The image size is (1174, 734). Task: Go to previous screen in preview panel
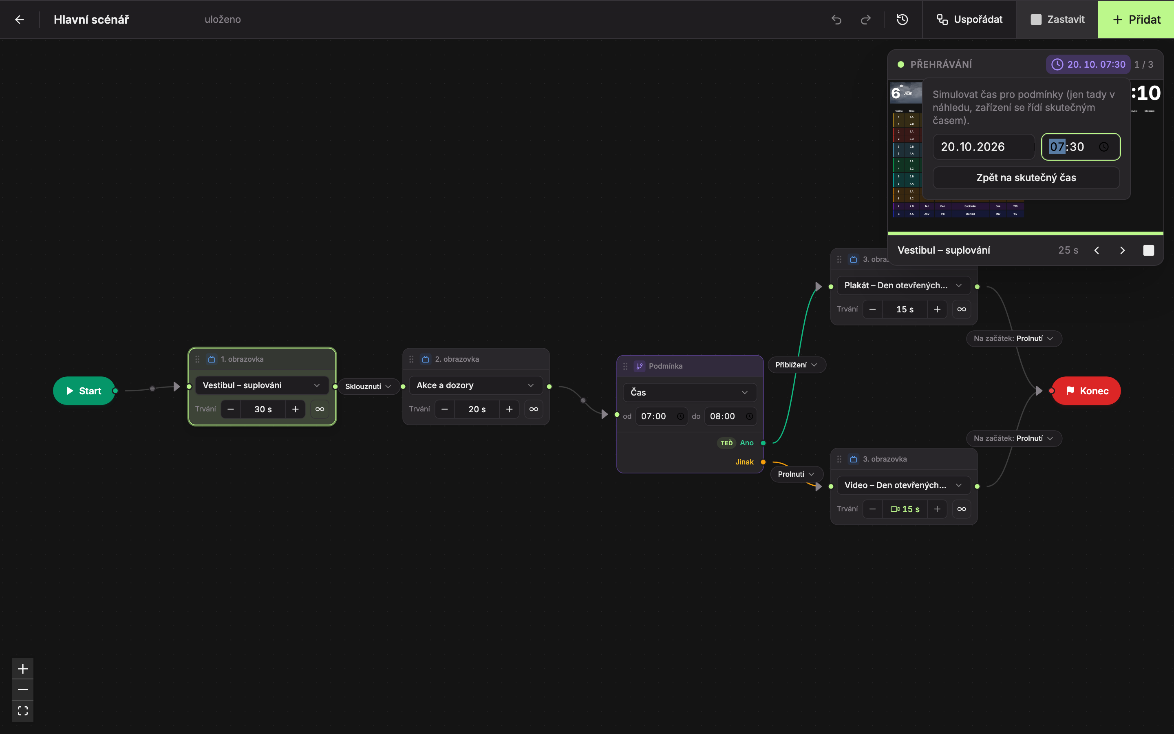pos(1097,250)
